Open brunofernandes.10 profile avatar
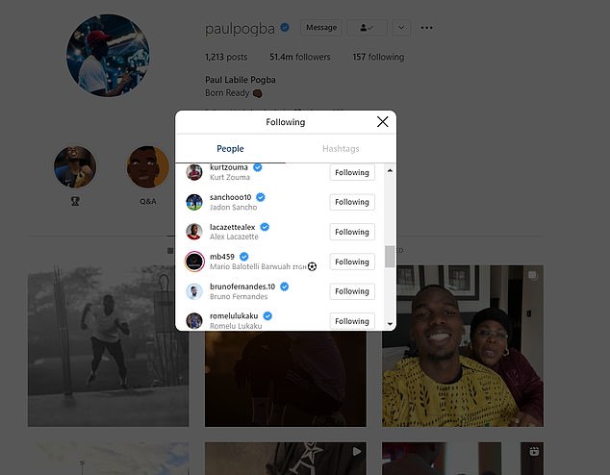The height and width of the screenshot is (475, 610). (194, 291)
